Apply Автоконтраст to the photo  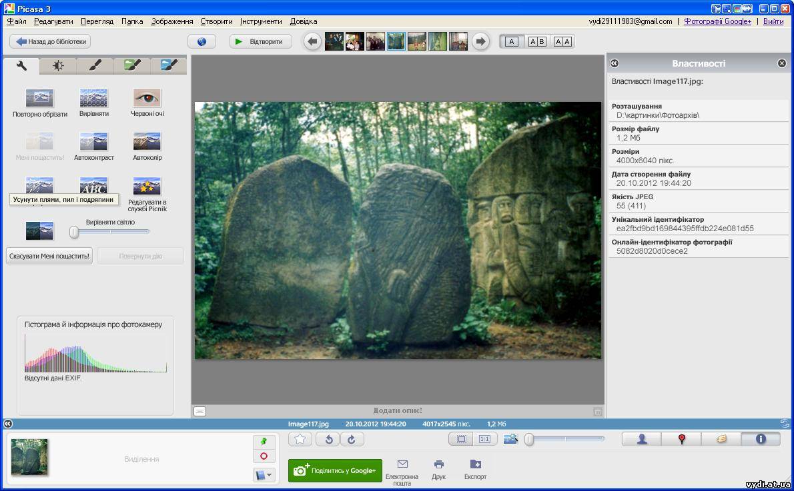pyautogui.click(x=93, y=147)
